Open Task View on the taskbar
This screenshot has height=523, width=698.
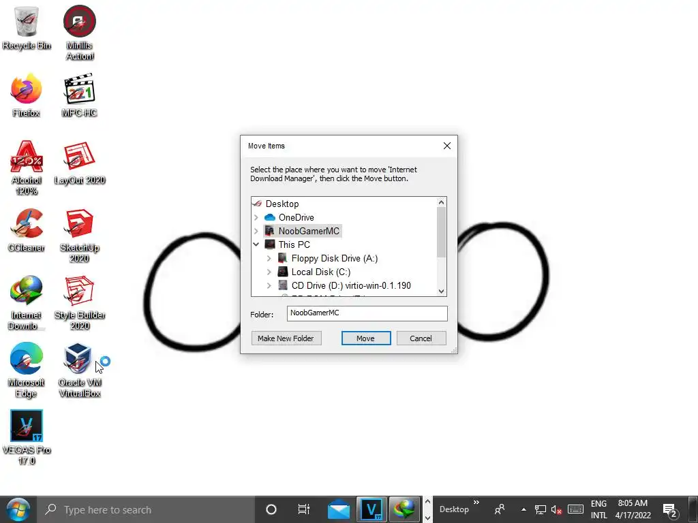pyautogui.click(x=303, y=509)
